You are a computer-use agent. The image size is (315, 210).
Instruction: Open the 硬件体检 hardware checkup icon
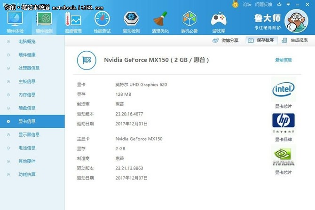click(x=15, y=22)
